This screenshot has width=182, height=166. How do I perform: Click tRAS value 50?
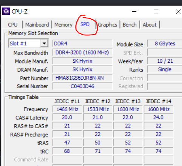coord(98,143)
